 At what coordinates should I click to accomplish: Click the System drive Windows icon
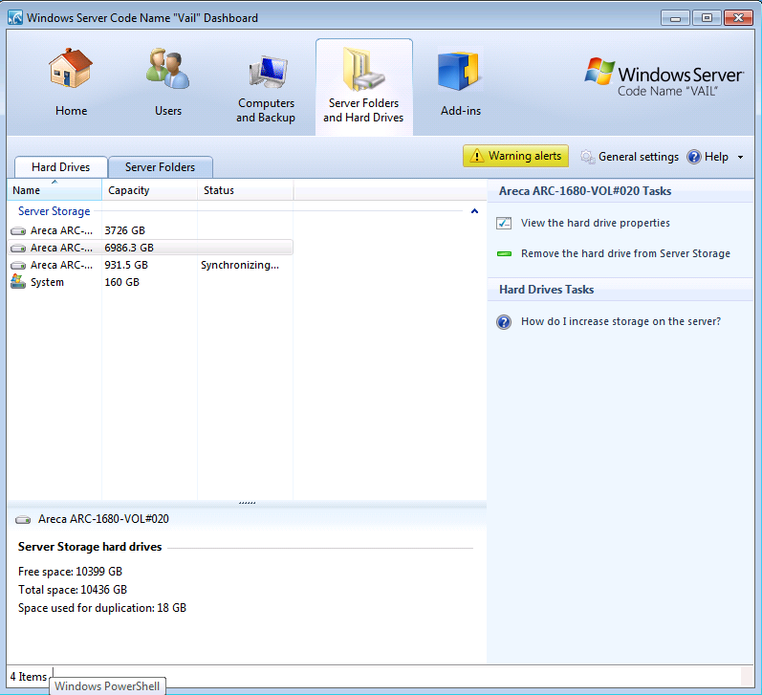[x=18, y=282]
